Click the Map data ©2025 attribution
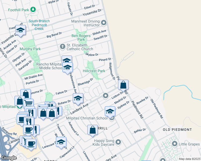Viewport: 201px width, 161px height. pyautogui.click(x=190, y=159)
